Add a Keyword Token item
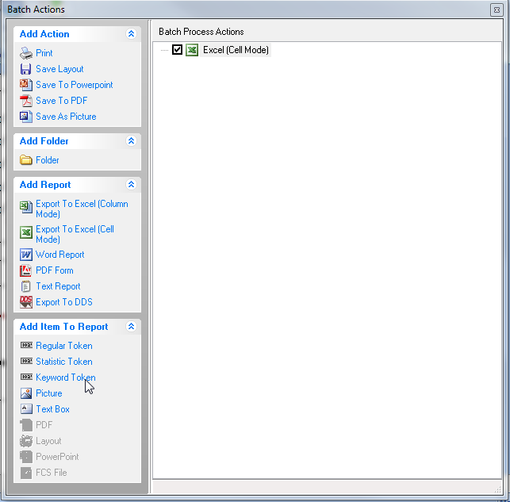Viewport: 510px width, 502px height. coord(66,377)
